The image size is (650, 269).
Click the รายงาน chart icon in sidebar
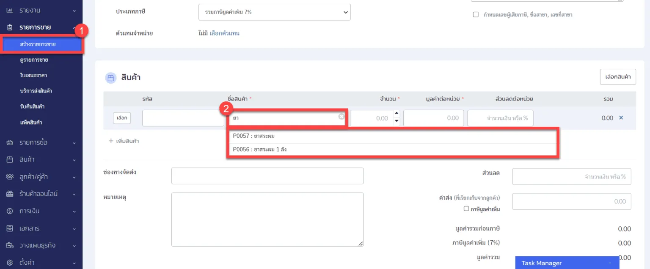click(x=10, y=10)
